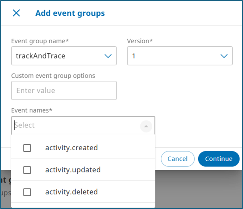Click the Custom event group options field
Viewport: 243px width, 209px height.
coord(64,90)
